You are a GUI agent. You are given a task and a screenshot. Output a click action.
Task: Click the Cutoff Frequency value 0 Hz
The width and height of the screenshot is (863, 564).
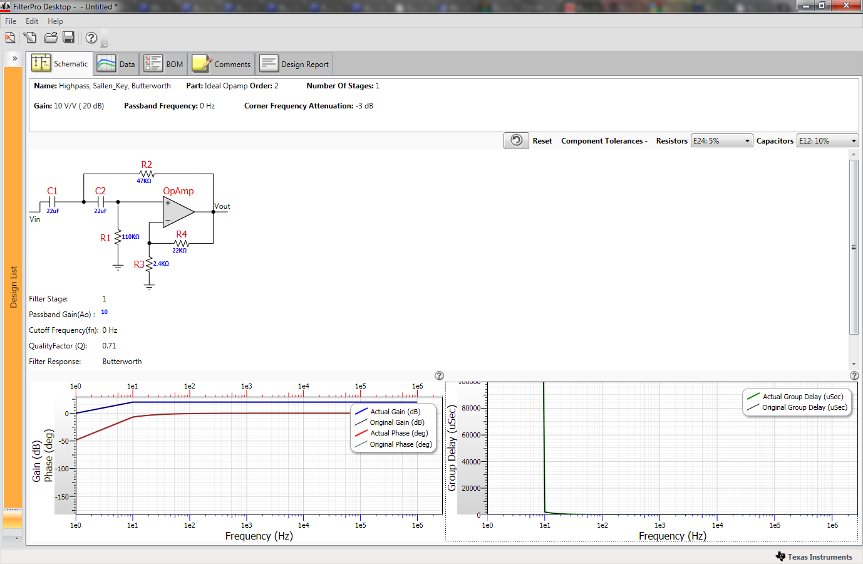110,330
